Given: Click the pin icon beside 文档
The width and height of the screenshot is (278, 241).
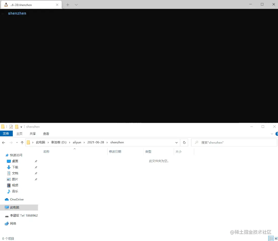Looking at the screenshot, I should coord(36,173).
